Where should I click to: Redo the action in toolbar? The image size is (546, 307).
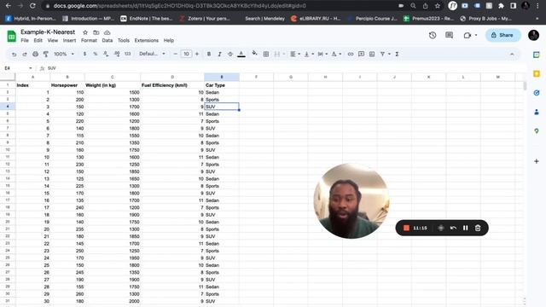(25, 55)
